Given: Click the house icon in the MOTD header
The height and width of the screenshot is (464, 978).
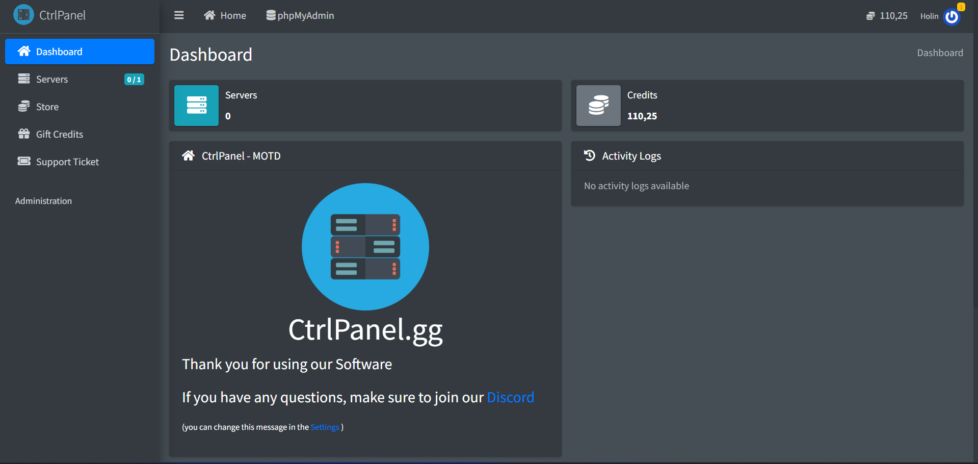Looking at the screenshot, I should (x=188, y=156).
